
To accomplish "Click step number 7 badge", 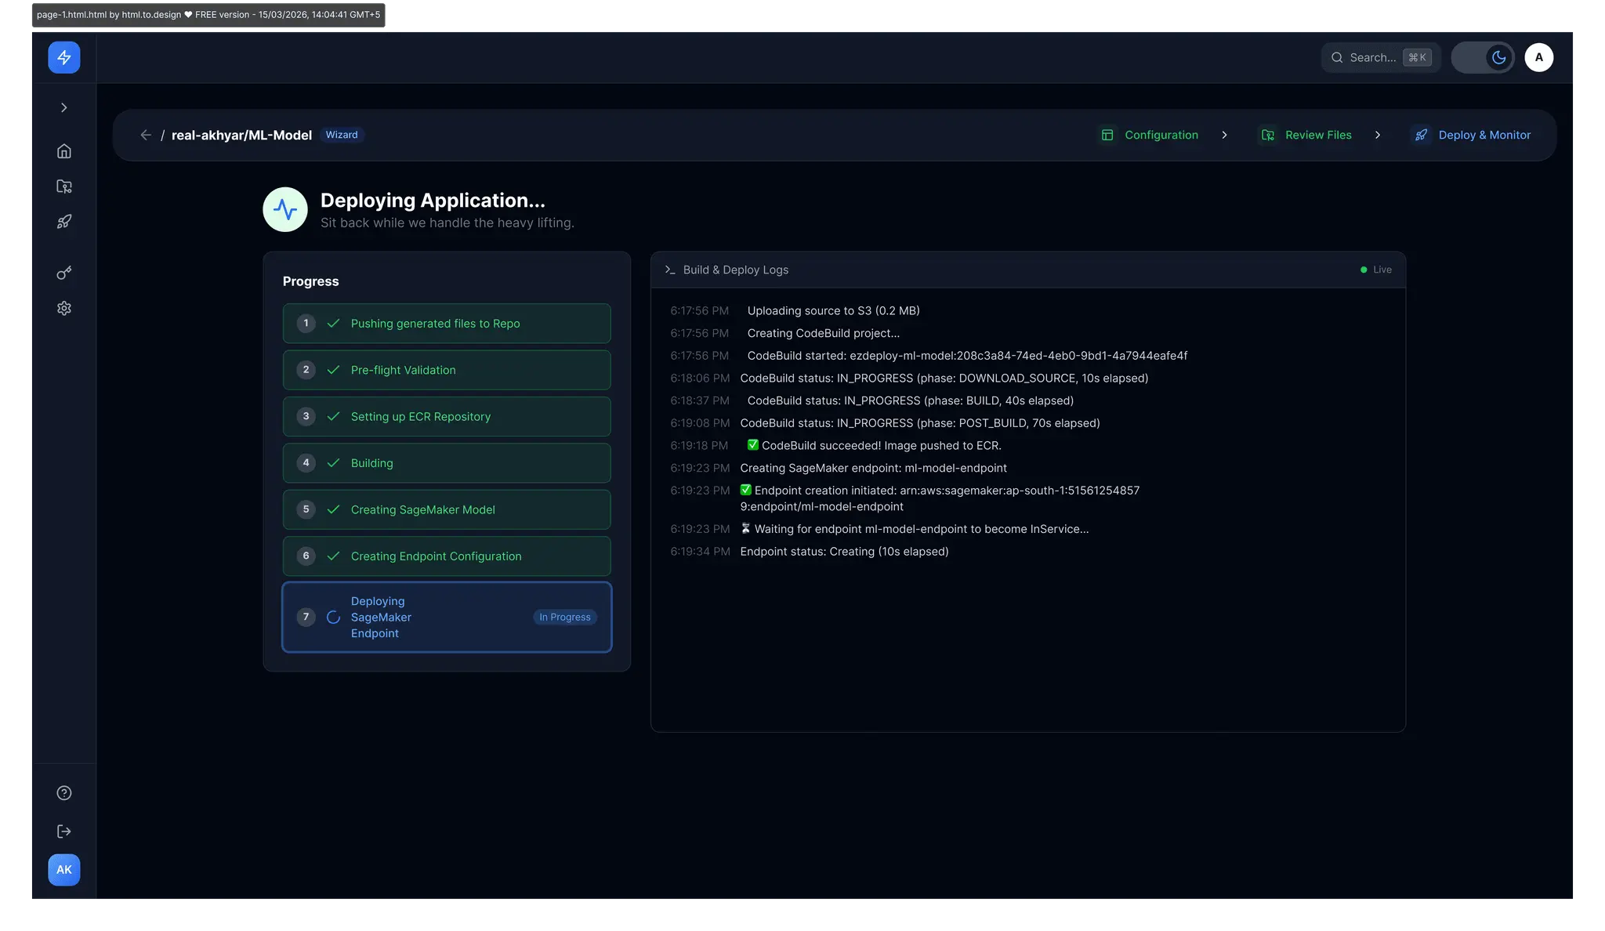I will 306,618.
